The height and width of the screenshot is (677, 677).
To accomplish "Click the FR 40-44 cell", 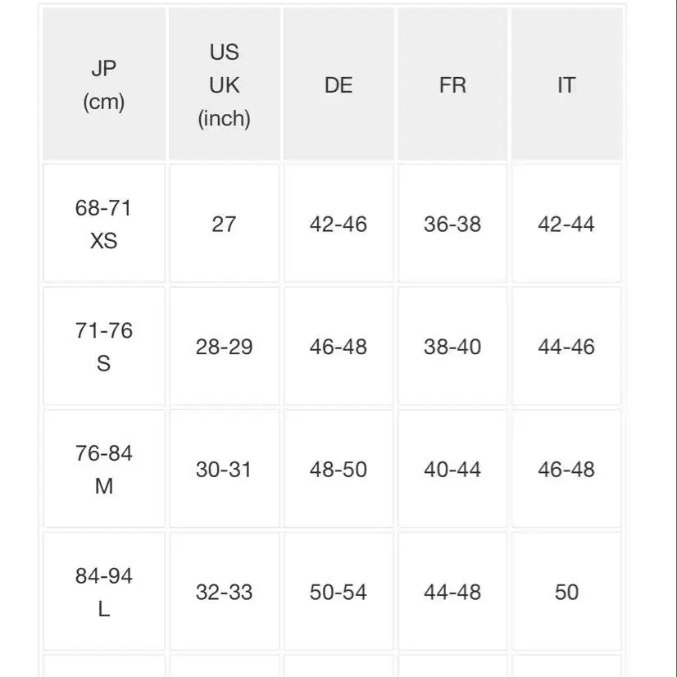I will tap(452, 469).
